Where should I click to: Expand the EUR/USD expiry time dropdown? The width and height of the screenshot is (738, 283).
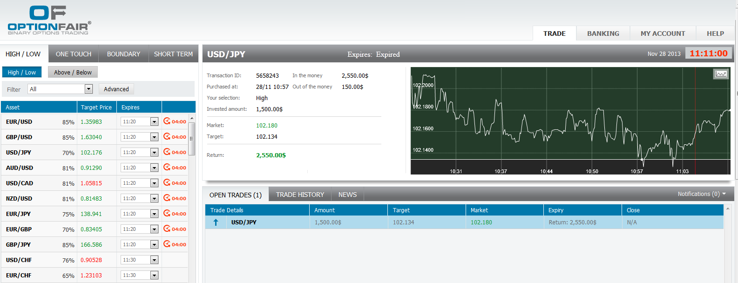(x=154, y=122)
